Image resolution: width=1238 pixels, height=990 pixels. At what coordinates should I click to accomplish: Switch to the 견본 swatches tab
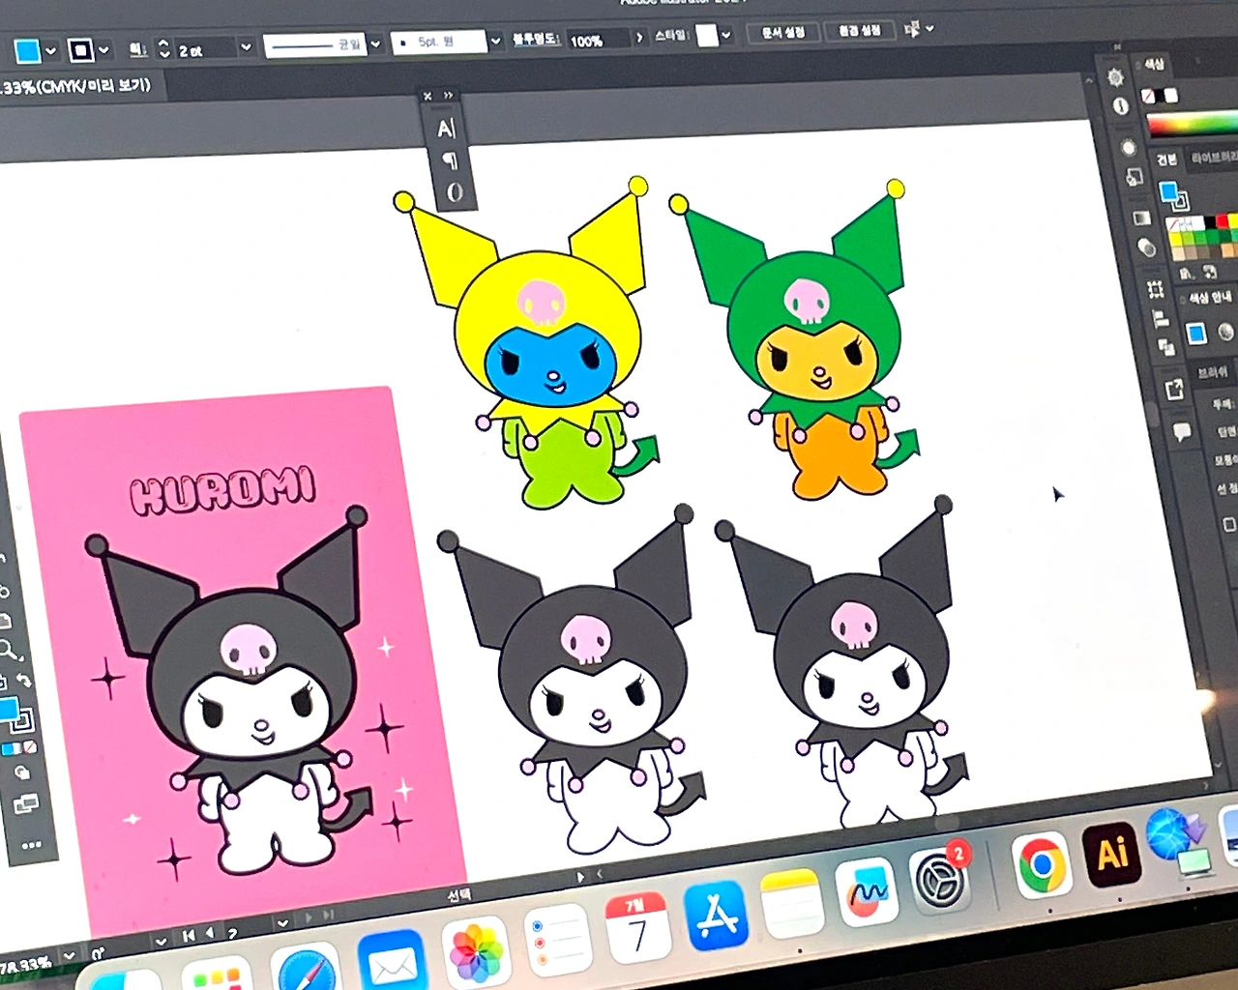pos(1168,160)
